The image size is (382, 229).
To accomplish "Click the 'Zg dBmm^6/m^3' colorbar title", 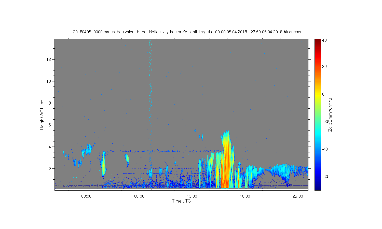I will coord(330,114).
